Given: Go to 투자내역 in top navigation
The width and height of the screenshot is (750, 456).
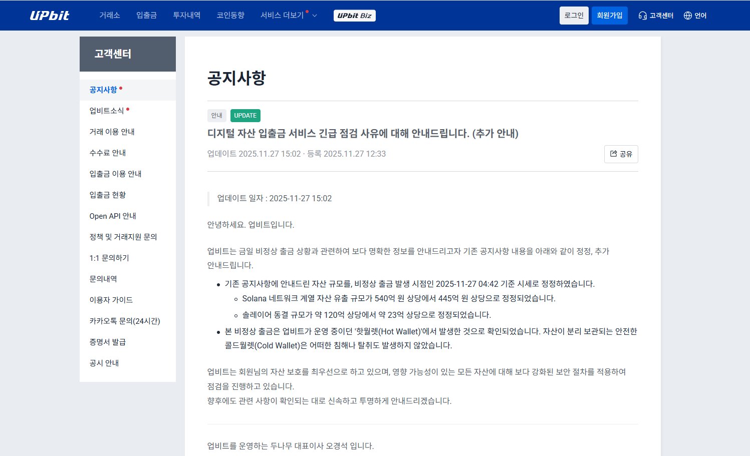Looking at the screenshot, I should click(x=186, y=16).
